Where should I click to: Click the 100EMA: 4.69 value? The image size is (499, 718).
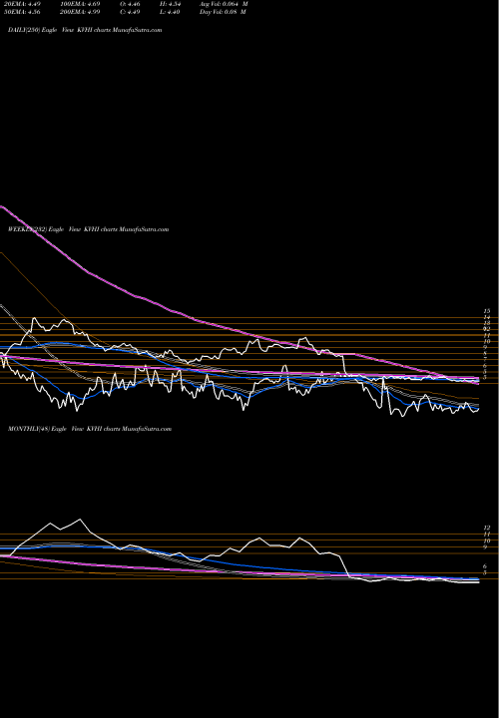80,4
